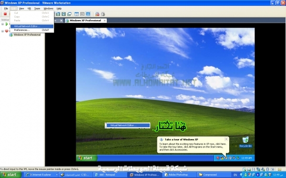Collapse the Powered On tree group
This screenshot has height=178, width=286.
click(x=2, y=24)
